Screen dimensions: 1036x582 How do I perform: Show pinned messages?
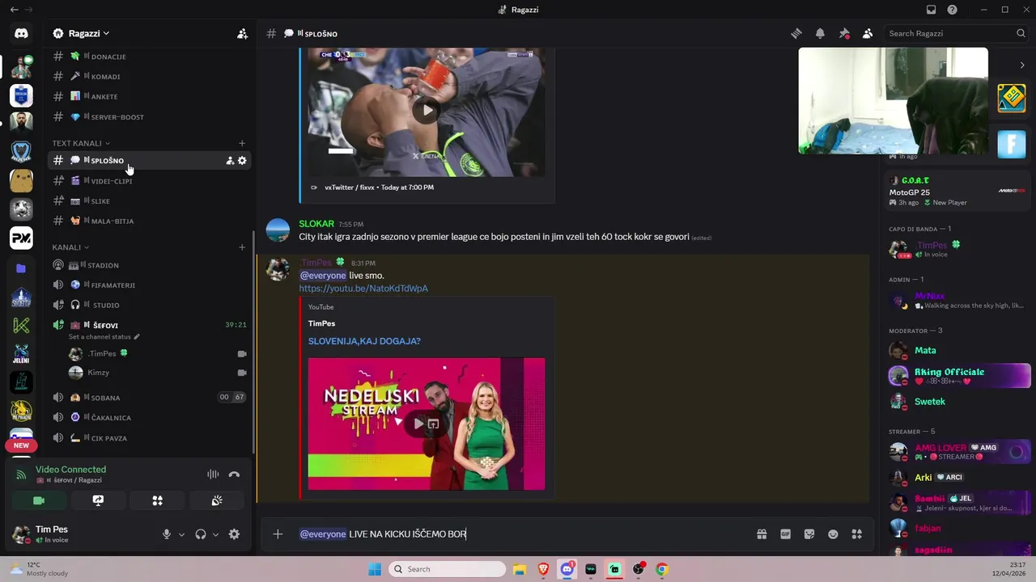coord(844,33)
